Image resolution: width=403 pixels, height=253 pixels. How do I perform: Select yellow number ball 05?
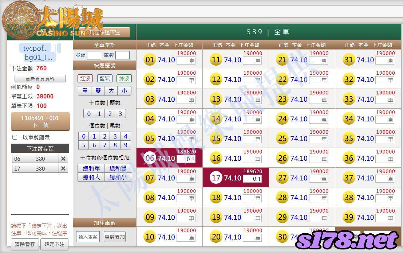tap(150, 139)
